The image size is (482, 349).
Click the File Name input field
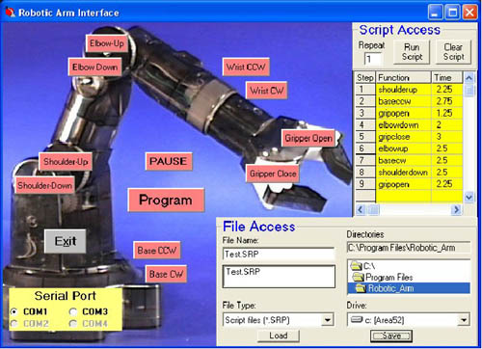279,254
